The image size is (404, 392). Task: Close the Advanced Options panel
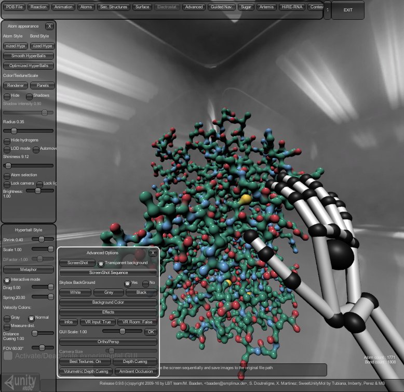tap(153, 253)
